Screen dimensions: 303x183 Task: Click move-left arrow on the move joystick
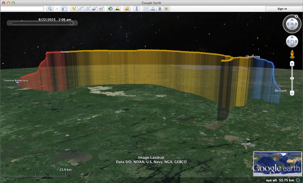(288, 41)
